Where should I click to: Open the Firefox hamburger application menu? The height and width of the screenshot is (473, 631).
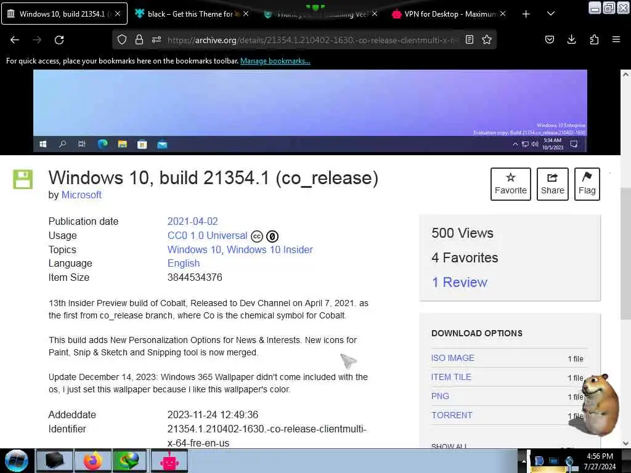[x=616, y=39]
